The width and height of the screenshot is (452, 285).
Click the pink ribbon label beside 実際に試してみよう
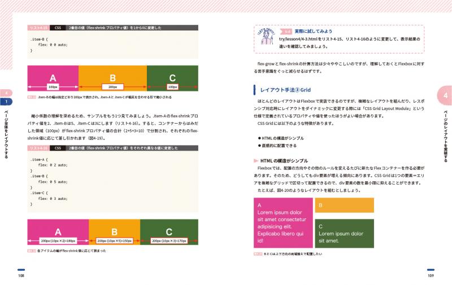(286, 31)
